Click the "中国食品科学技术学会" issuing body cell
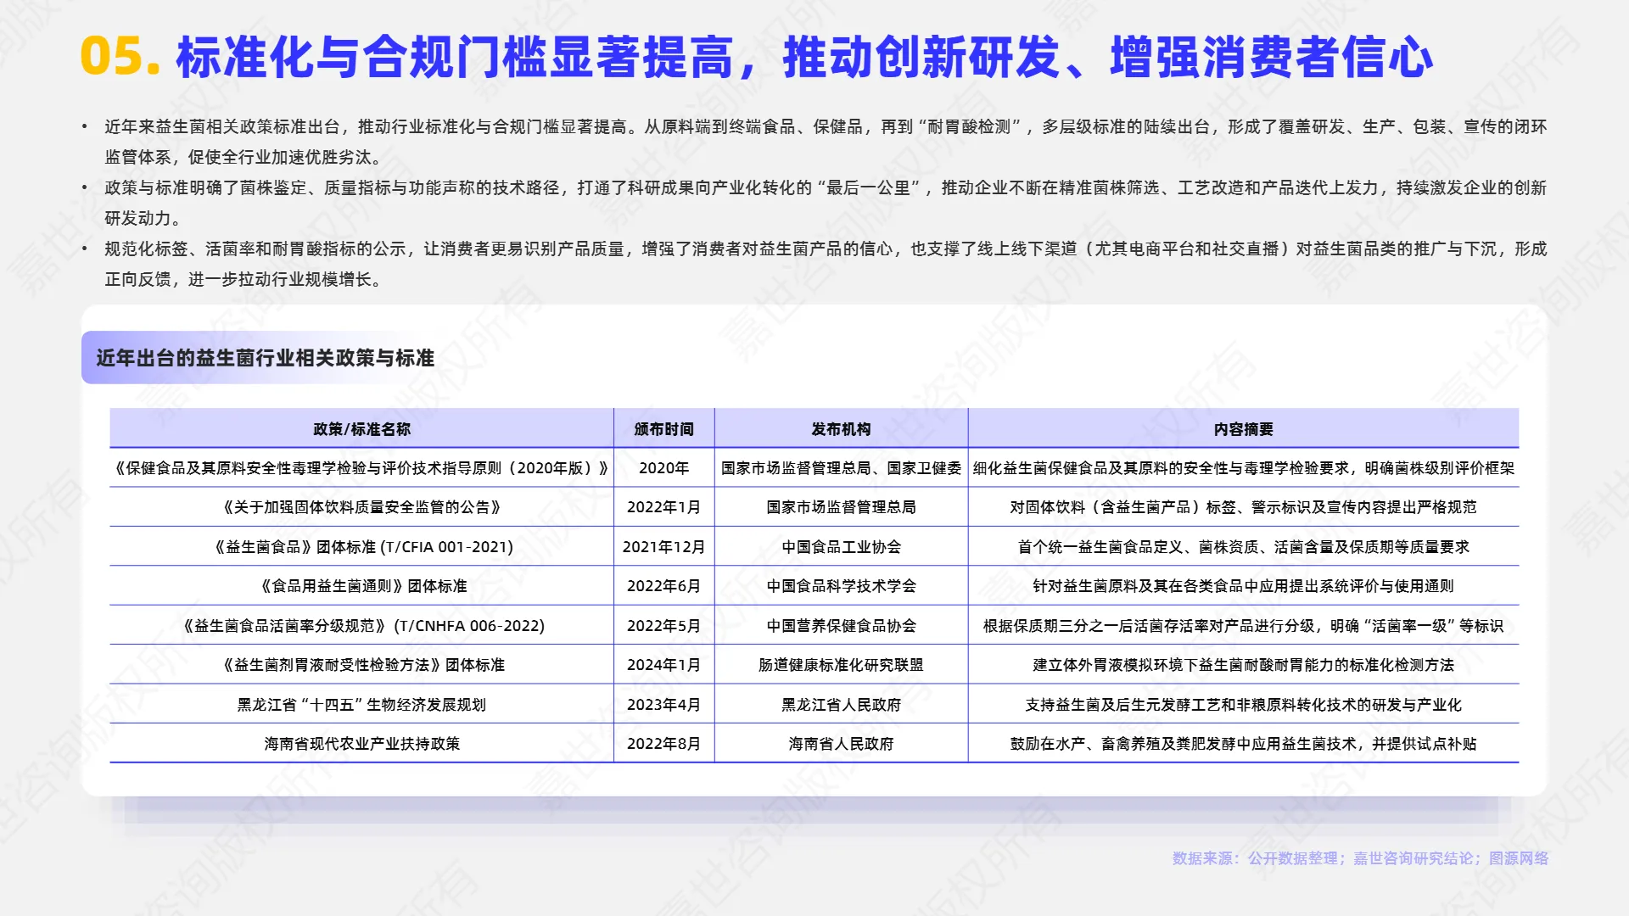 [842, 585]
